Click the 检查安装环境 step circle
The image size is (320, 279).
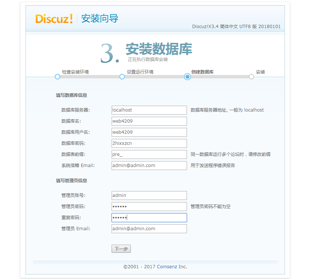coord(57,77)
